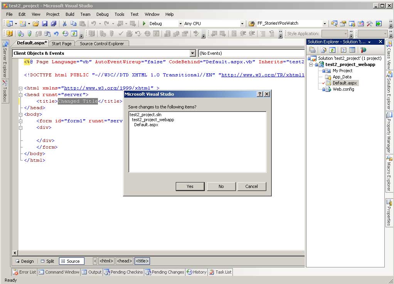Click the source control Get Latest icon
The width and height of the screenshot is (394, 284).
[x=30, y=34]
